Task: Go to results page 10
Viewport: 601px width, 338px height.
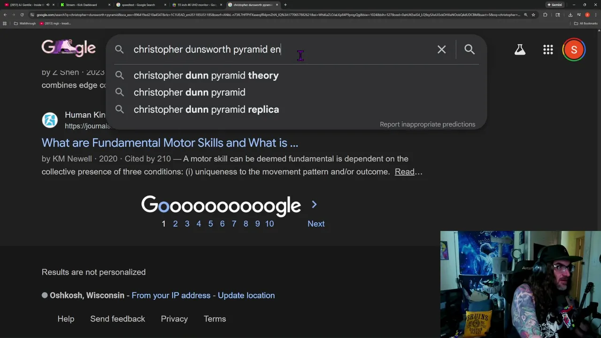Action: [x=269, y=224]
